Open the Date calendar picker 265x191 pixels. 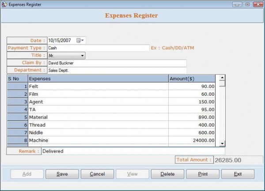[x=80, y=40]
